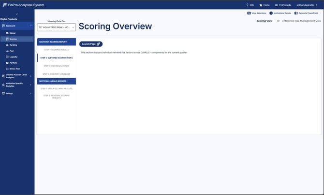The image size is (324, 195).
Task: Toggle Scoring View to Enterprise Risk Management
Action: pyautogui.click(x=277, y=21)
